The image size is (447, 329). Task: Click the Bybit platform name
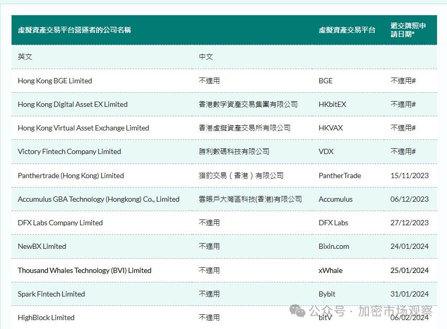click(x=326, y=294)
